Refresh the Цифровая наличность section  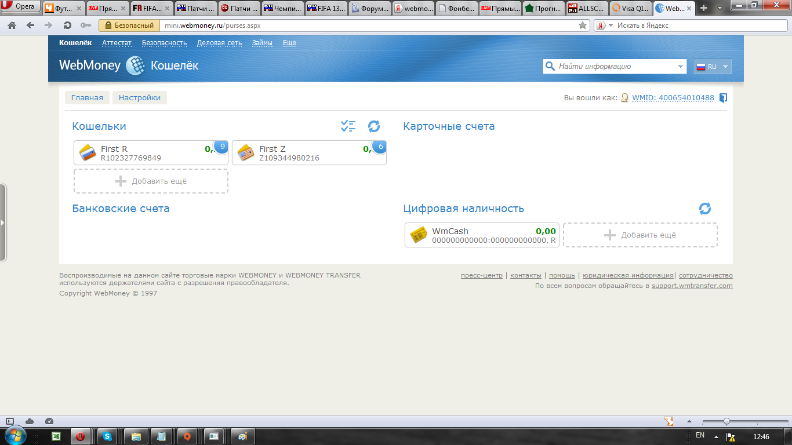705,209
